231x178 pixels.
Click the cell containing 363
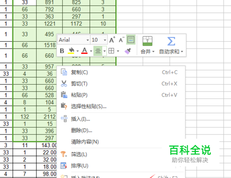49,17
